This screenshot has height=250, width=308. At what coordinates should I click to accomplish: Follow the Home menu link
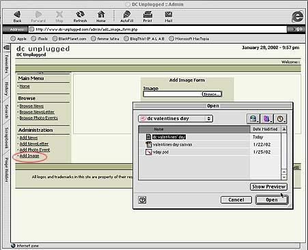pos(25,86)
